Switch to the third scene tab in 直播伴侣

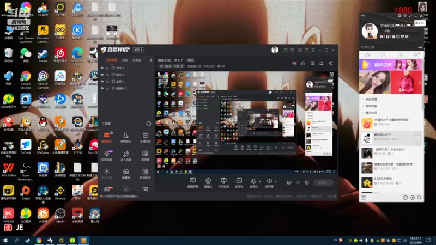pyautogui.click(x=137, y=60)
